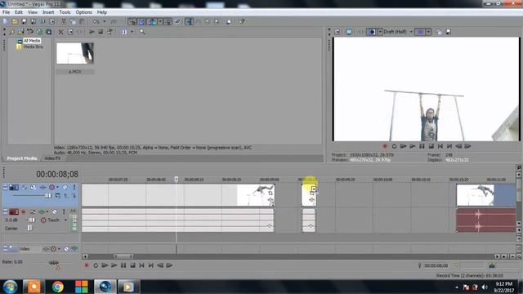
Task: Open the File menu
Action: (x=6, y=12)
